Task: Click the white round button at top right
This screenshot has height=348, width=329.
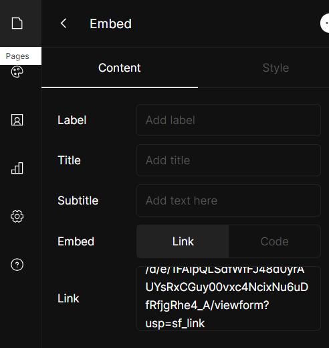Action: click(325, 23)
